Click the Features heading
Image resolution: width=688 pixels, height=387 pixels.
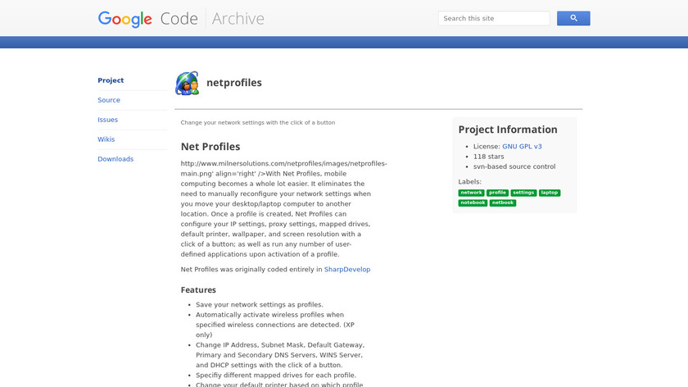coord(198,290)
